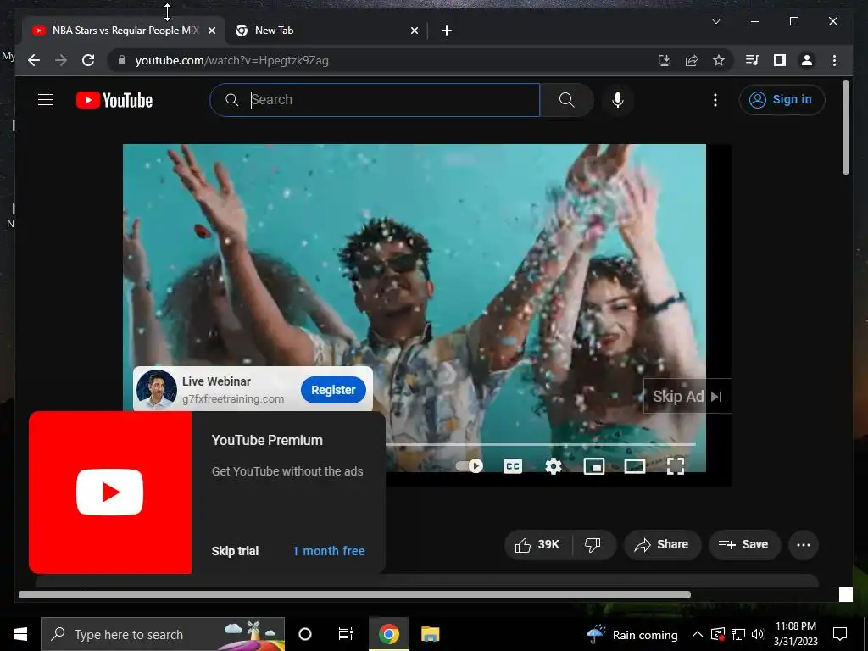Open the Windows Start menu

pos(20,634)
